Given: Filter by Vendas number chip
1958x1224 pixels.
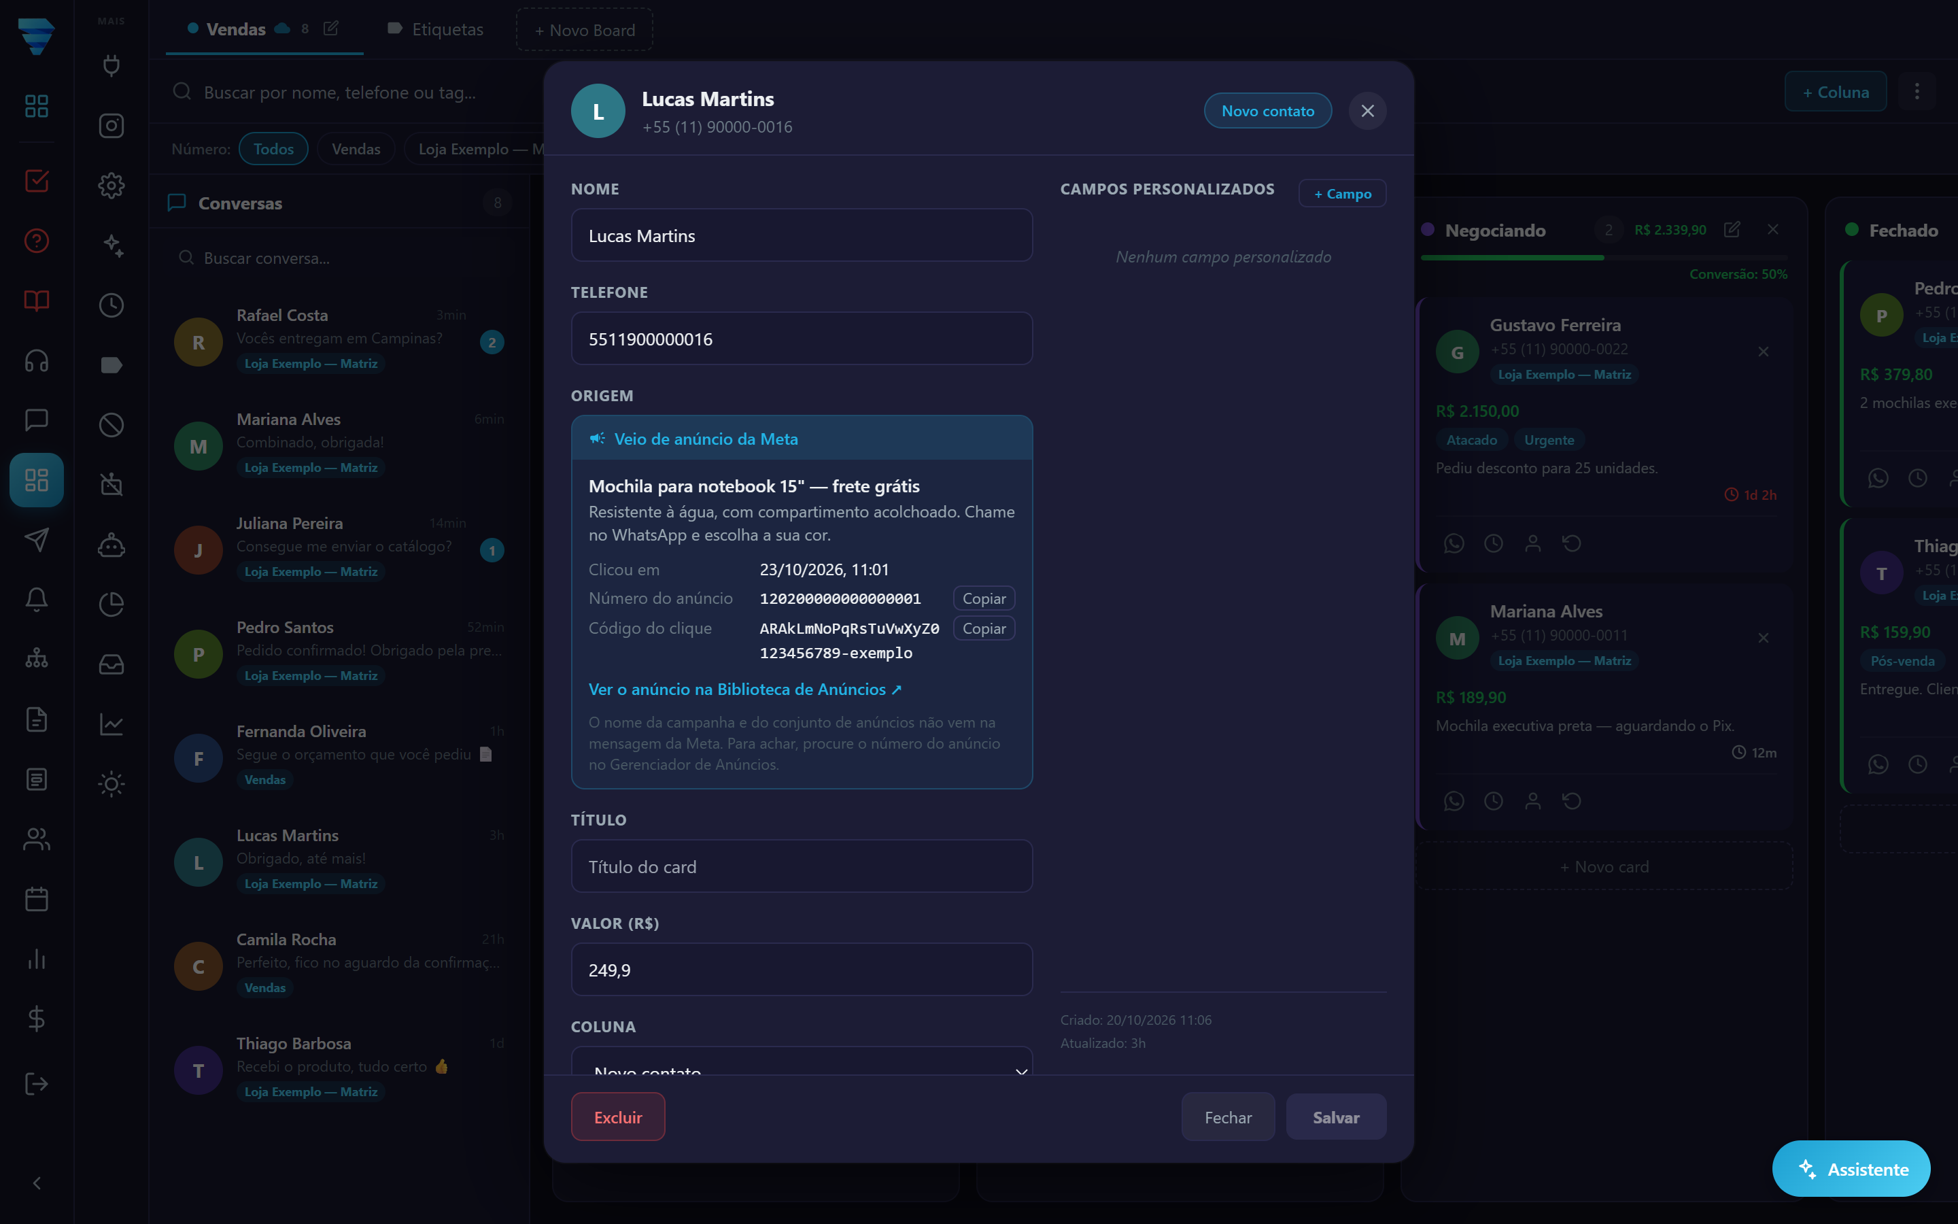Looking at the screenshot, I should 356,149.
